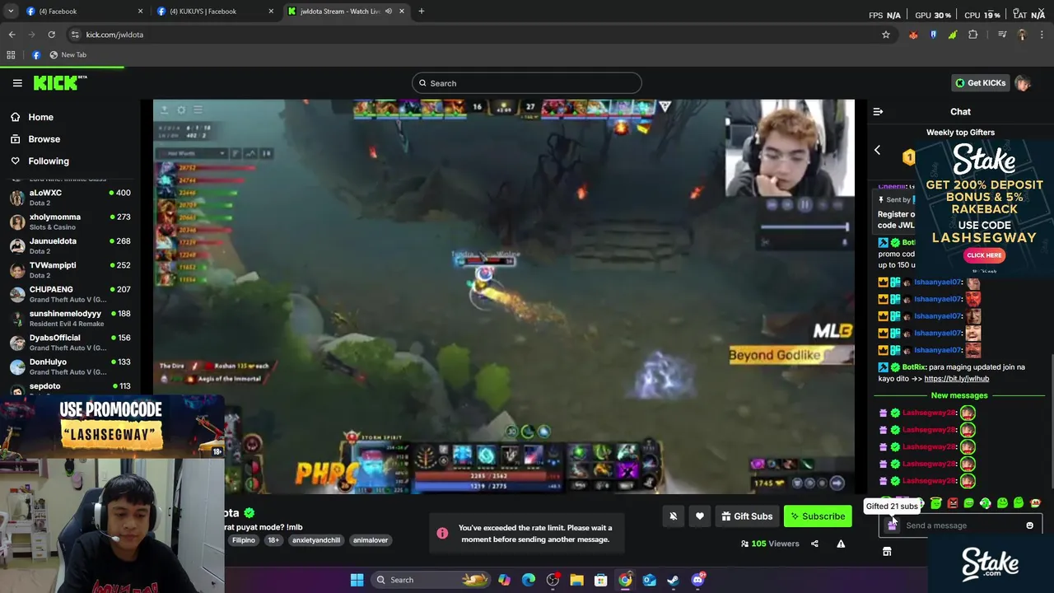
Task: Mute the jwldota Stream tab audio
Action: [x=389, y=12]
